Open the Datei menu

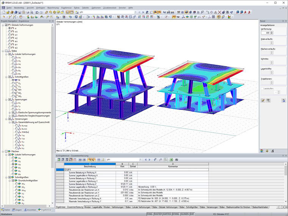9,8
